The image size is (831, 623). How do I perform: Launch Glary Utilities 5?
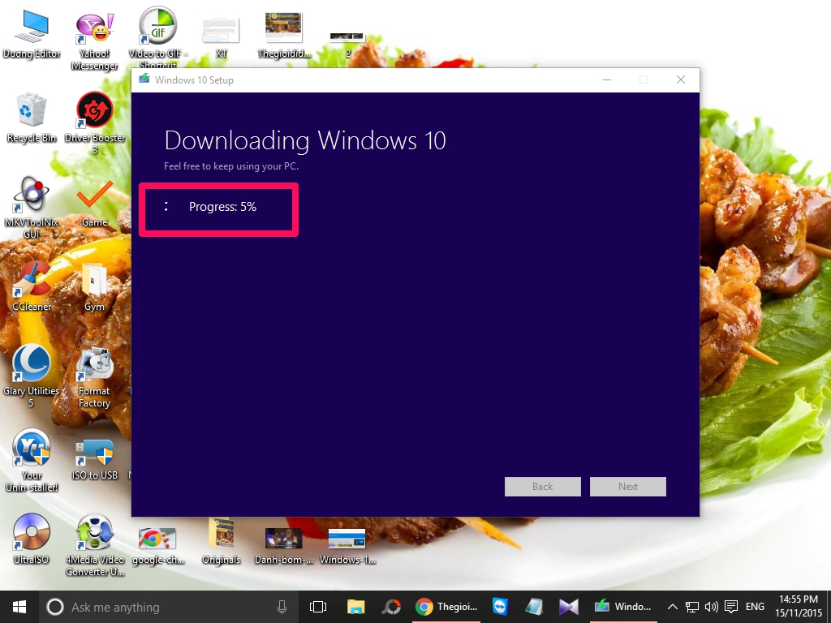click(32, 376)
